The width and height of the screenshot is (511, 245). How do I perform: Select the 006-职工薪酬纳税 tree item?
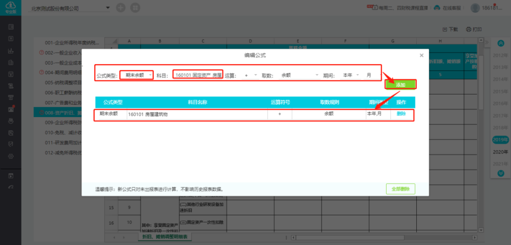[63, 93]
